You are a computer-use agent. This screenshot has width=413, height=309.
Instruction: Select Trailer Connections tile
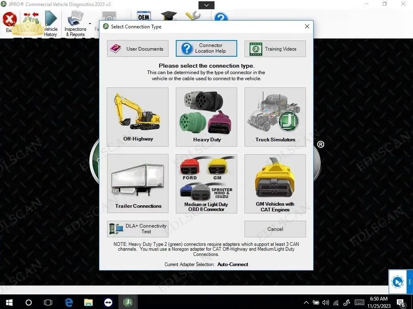(x=138, y=183)
